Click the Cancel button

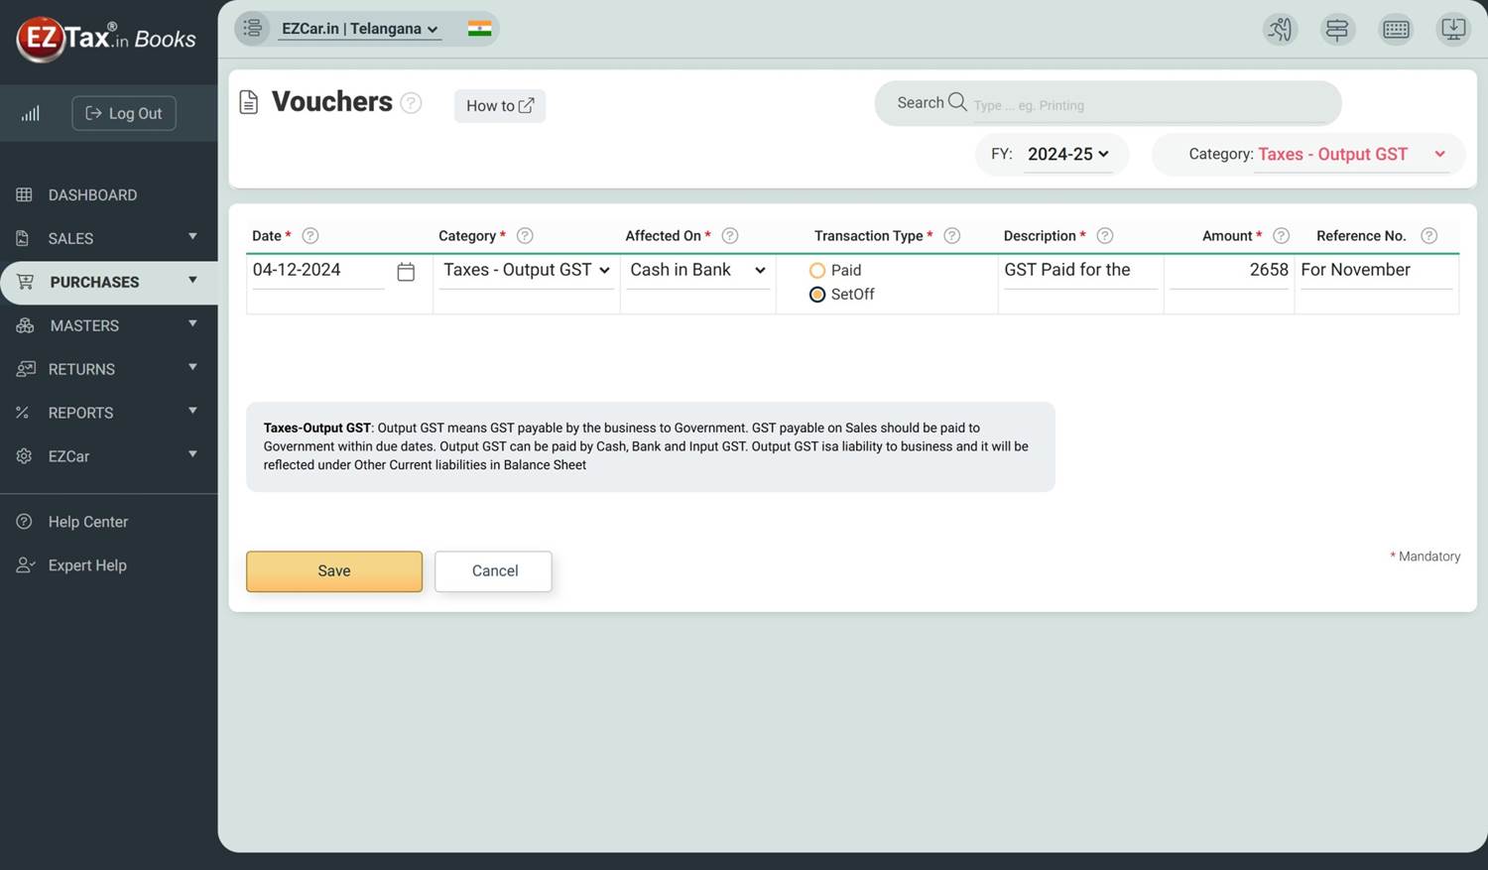tap(494, 571)
